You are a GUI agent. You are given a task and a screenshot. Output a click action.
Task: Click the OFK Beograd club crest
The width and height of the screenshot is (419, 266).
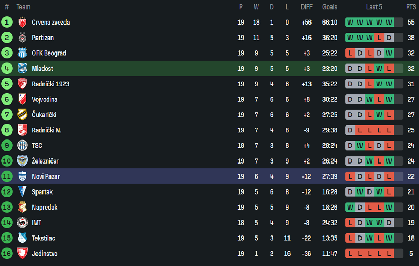tap(23, 53)
